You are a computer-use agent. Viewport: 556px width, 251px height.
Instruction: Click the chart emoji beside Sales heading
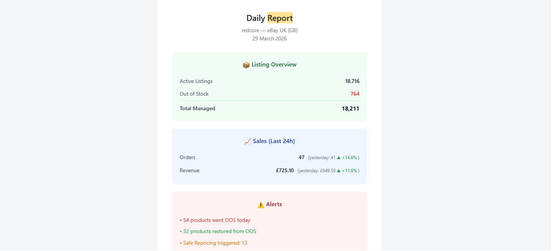(x=247, y=142)
